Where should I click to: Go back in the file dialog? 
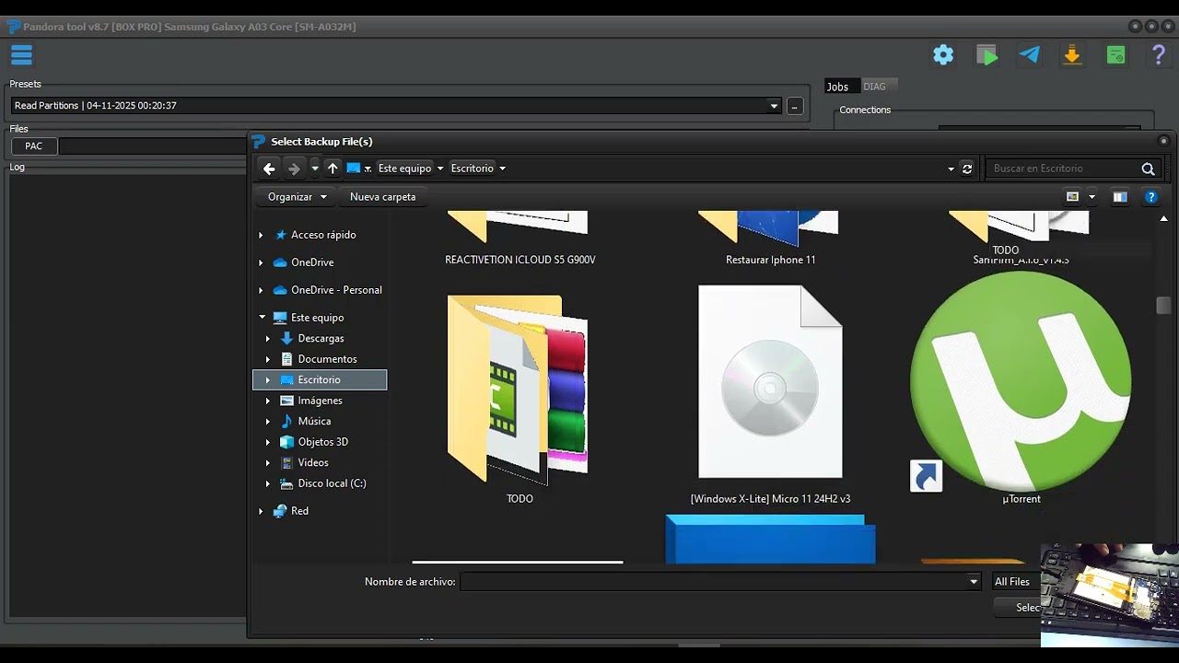coord(269,169)
